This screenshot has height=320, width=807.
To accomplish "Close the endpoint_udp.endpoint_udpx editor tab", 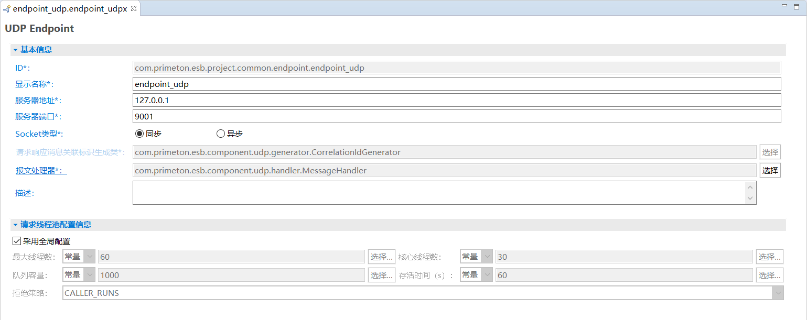I will tap(133, 8).
